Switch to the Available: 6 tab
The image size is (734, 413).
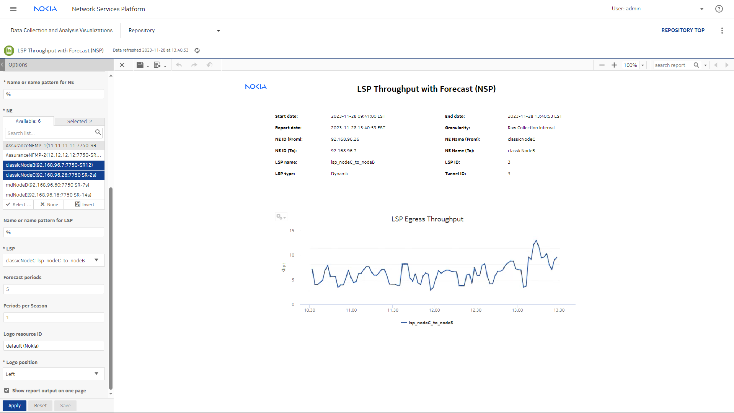[x=28, y=121]
